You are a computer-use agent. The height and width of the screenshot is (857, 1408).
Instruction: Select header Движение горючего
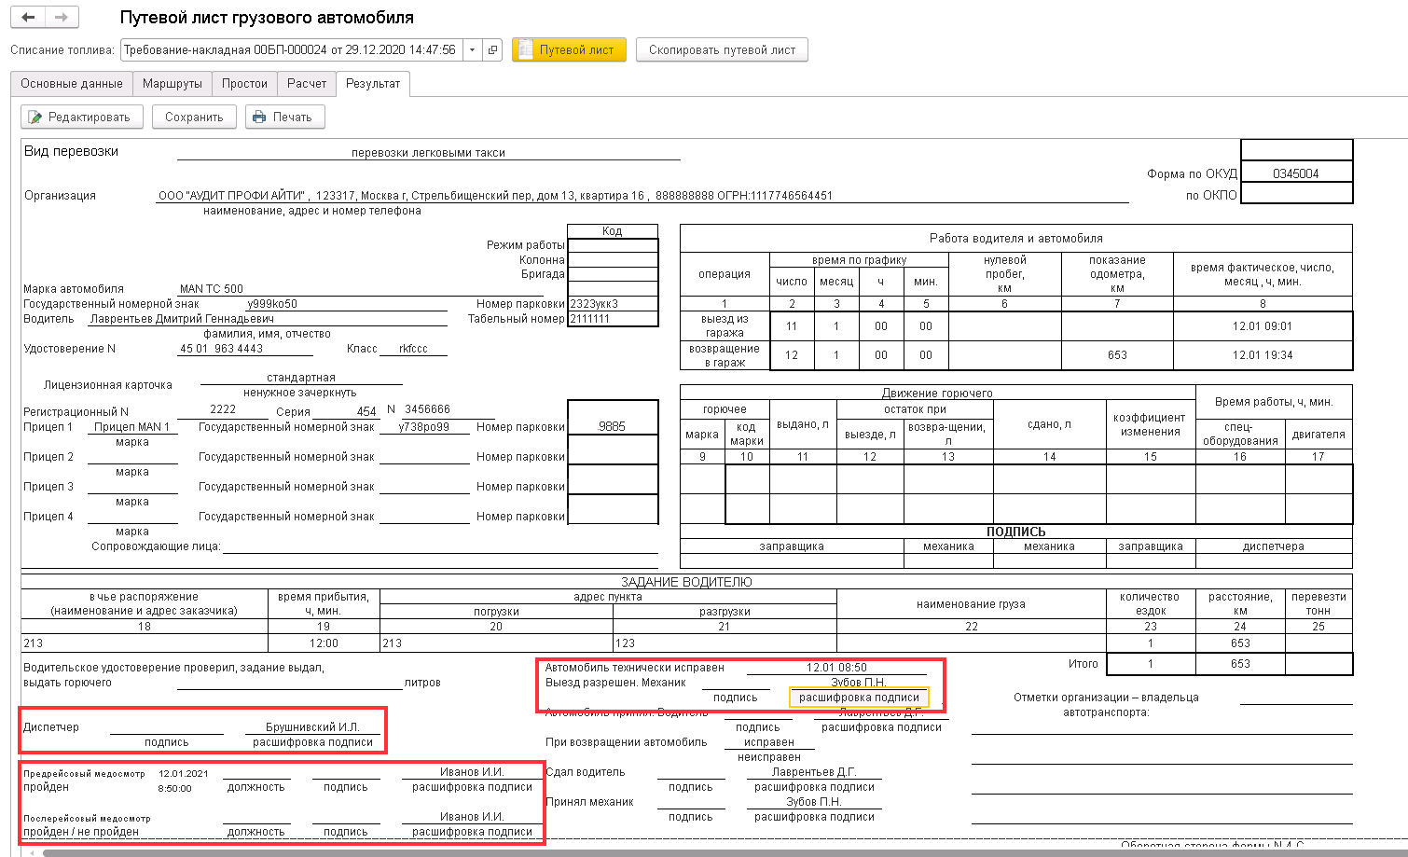point(937,394)
